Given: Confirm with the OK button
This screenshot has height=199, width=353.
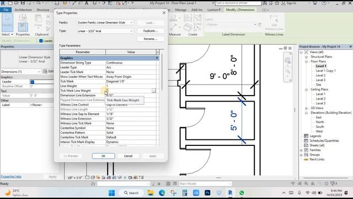Looking at the screenshot, I should (103, 156).
